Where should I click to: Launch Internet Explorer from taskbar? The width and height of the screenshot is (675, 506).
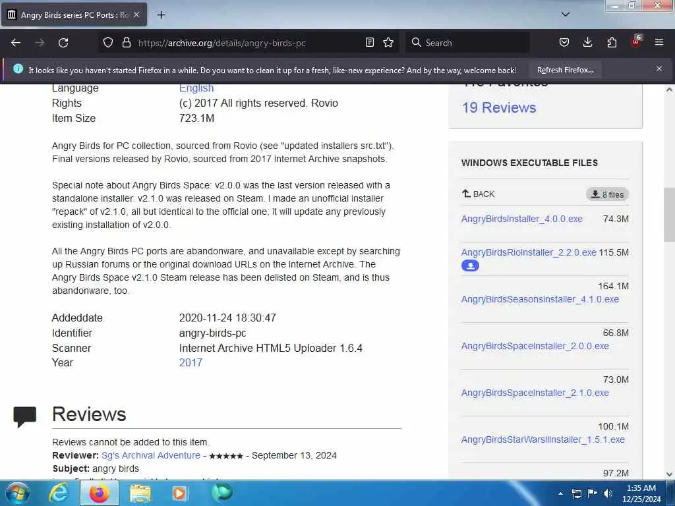58,493
